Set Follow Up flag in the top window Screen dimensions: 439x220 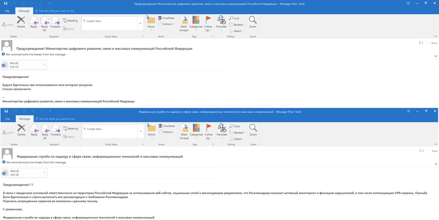(208, 23)
